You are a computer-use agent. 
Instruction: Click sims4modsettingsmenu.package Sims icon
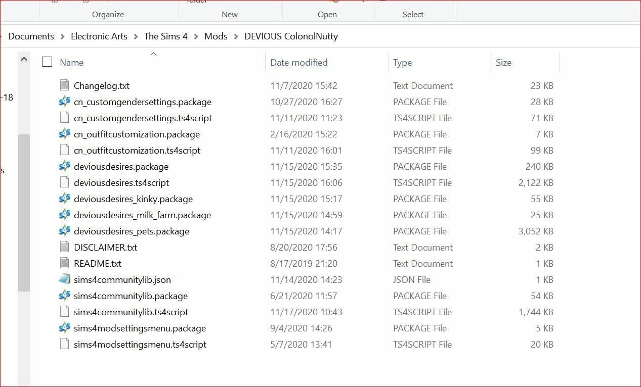64,328
